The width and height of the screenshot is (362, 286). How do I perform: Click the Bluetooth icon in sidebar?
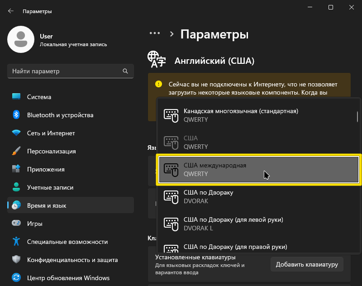[x=16, y=115]
